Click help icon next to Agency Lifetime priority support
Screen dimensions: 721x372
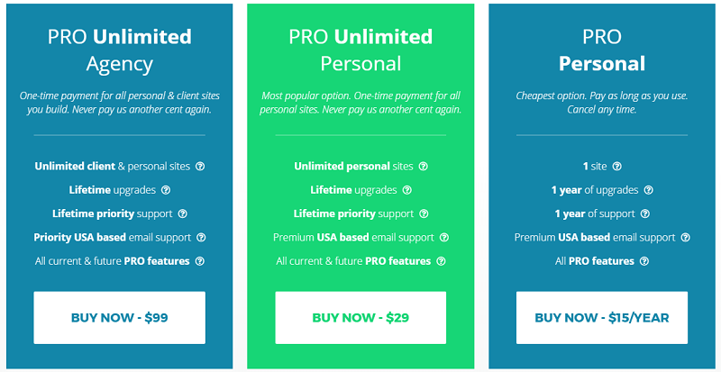click(182, 214)
